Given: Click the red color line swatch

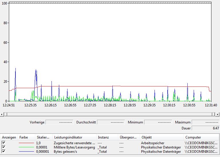Looking at the screenshot, I should point(26,143).
